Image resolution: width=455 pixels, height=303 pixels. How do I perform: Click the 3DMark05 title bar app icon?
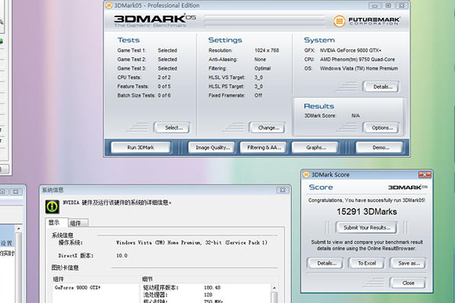109,5
